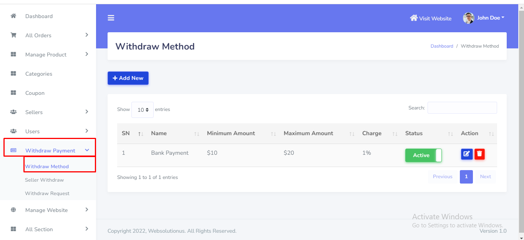Click the page vertical scrollbar

521,115
